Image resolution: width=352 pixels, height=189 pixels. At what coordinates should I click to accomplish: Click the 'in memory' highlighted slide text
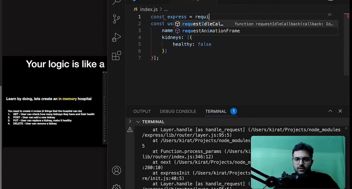click(x=67, y=99)
